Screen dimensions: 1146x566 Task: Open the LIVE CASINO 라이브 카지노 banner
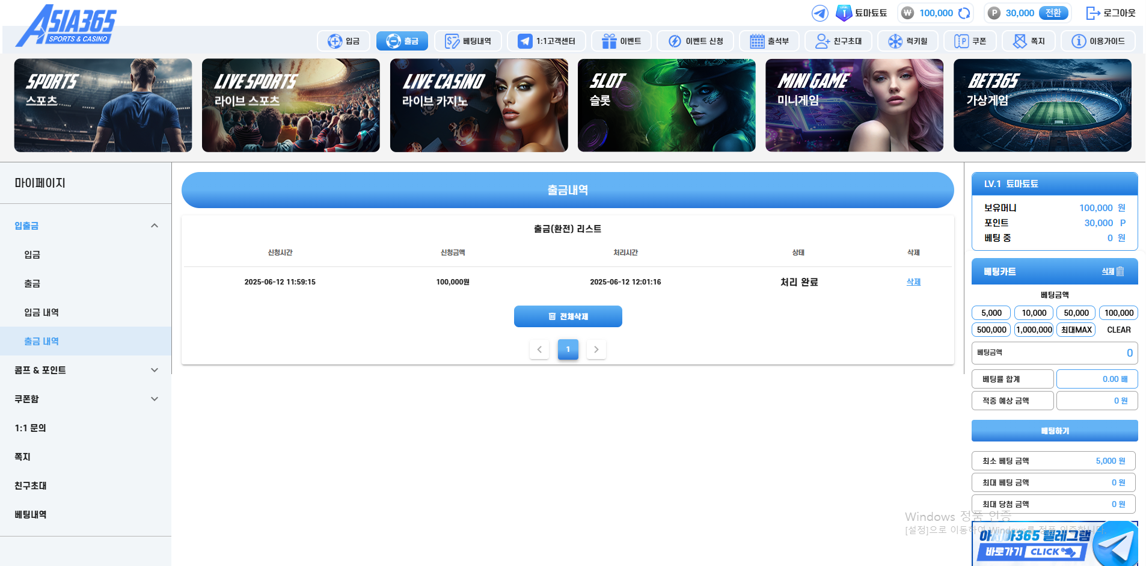479,105
